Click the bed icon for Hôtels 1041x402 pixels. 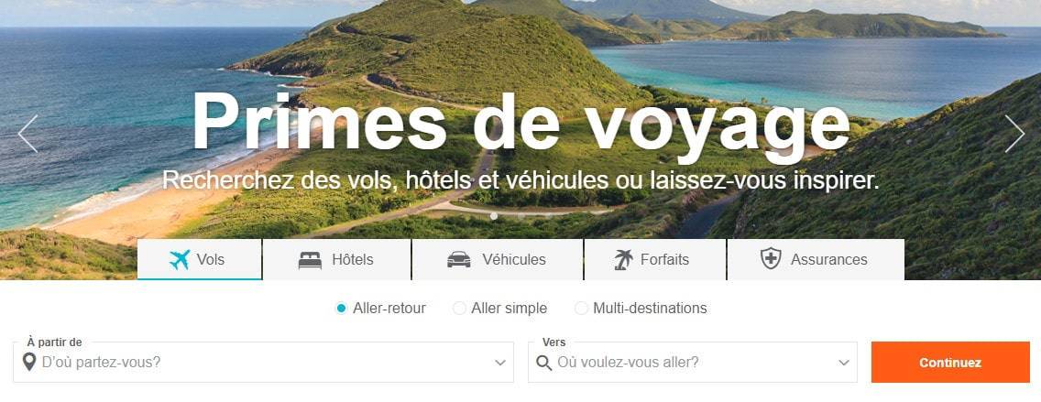click(310, 260)
